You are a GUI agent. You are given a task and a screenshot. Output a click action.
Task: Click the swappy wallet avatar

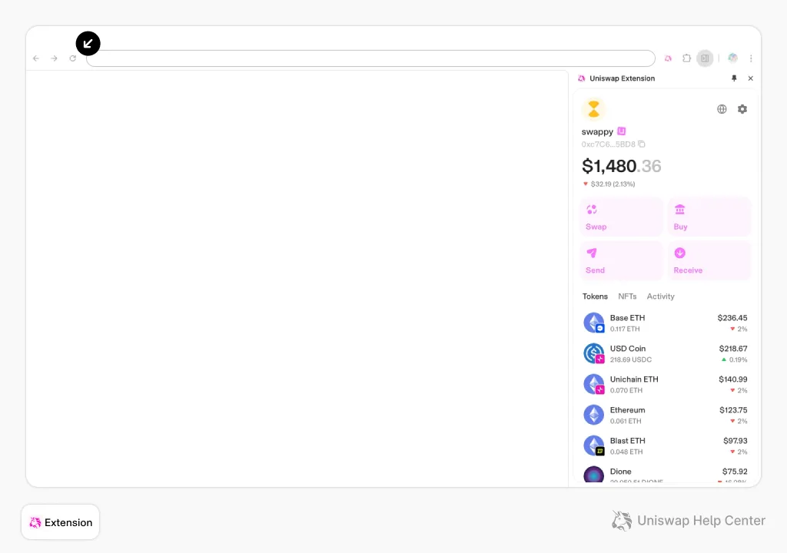coord(594,109)
